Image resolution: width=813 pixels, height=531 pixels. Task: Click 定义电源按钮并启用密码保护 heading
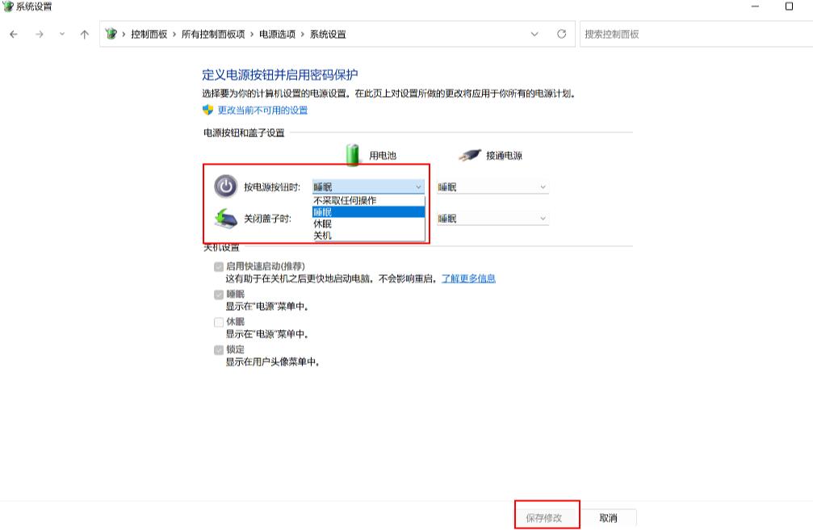(280, 74)
